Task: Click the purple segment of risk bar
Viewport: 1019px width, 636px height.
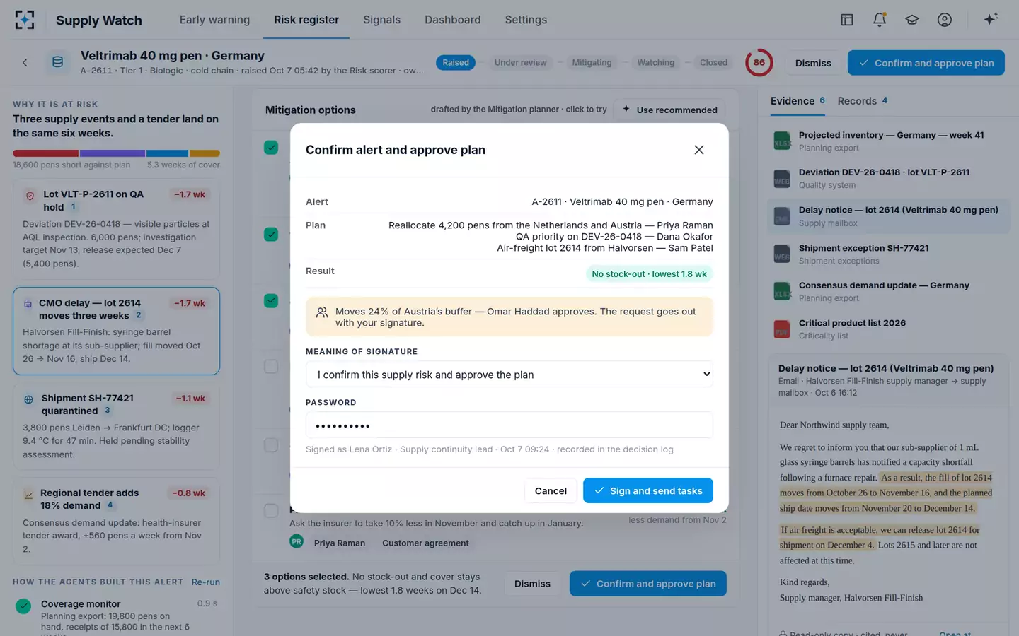Action: click(113, 153)
